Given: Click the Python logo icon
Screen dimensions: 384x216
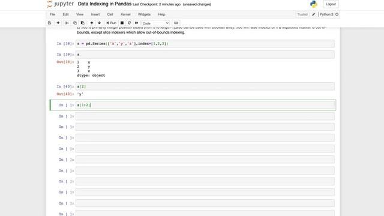Looking at the screenshot, I should (x=314, y=4).
